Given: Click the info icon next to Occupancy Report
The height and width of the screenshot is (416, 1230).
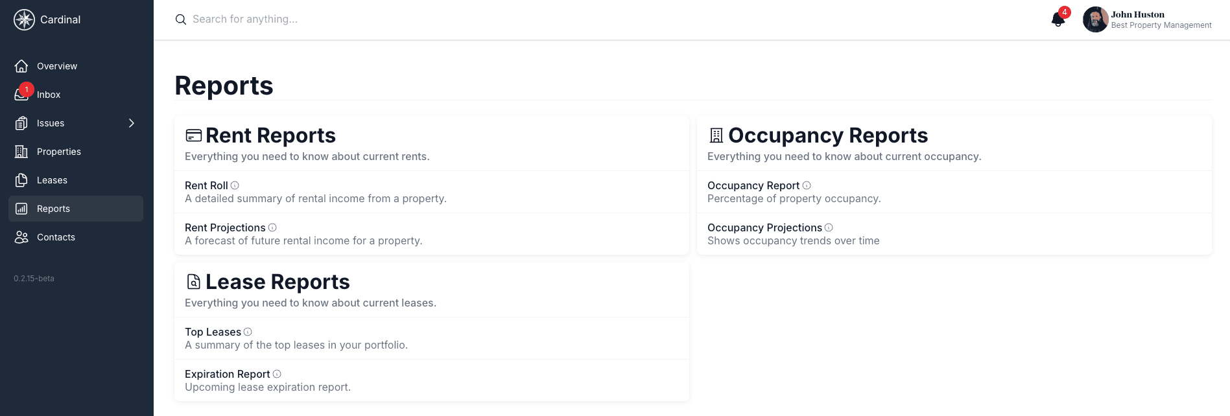Looking at the screenshot, I should [x=806, y=185].
